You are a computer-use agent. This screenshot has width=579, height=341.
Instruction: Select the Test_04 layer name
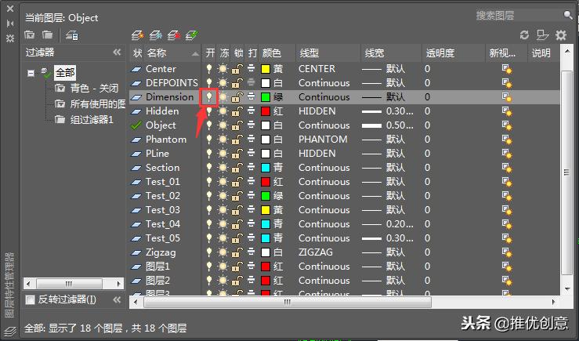(163, 224)
